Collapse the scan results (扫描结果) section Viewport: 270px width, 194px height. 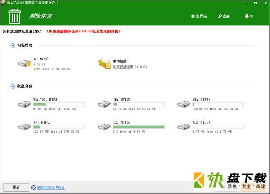pyautogui.click(x=13, y=46)
